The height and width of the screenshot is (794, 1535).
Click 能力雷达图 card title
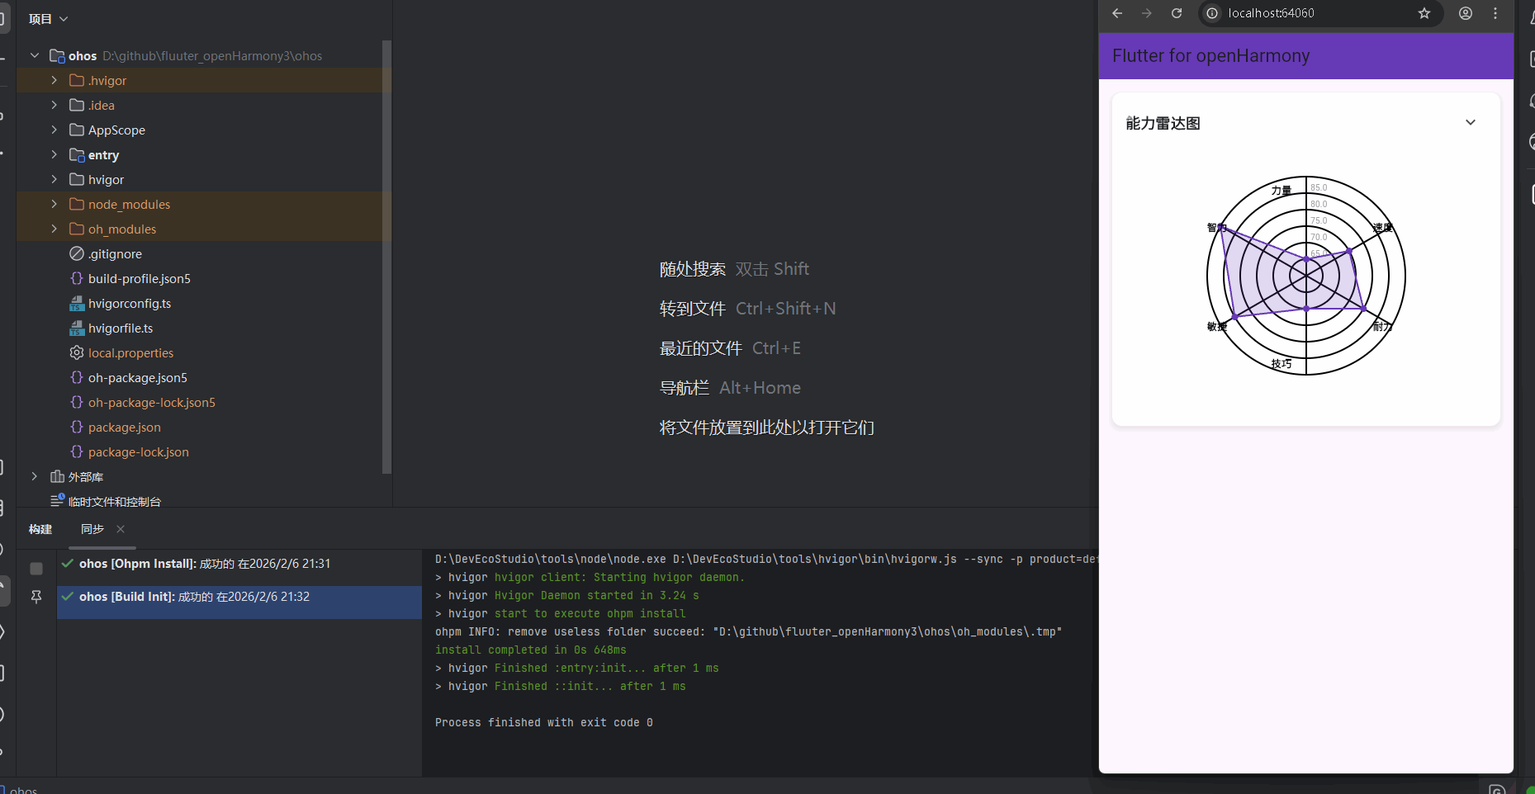(1163, 123)
